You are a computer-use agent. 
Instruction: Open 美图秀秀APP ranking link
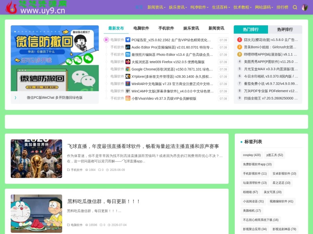(x=271, y=62)
